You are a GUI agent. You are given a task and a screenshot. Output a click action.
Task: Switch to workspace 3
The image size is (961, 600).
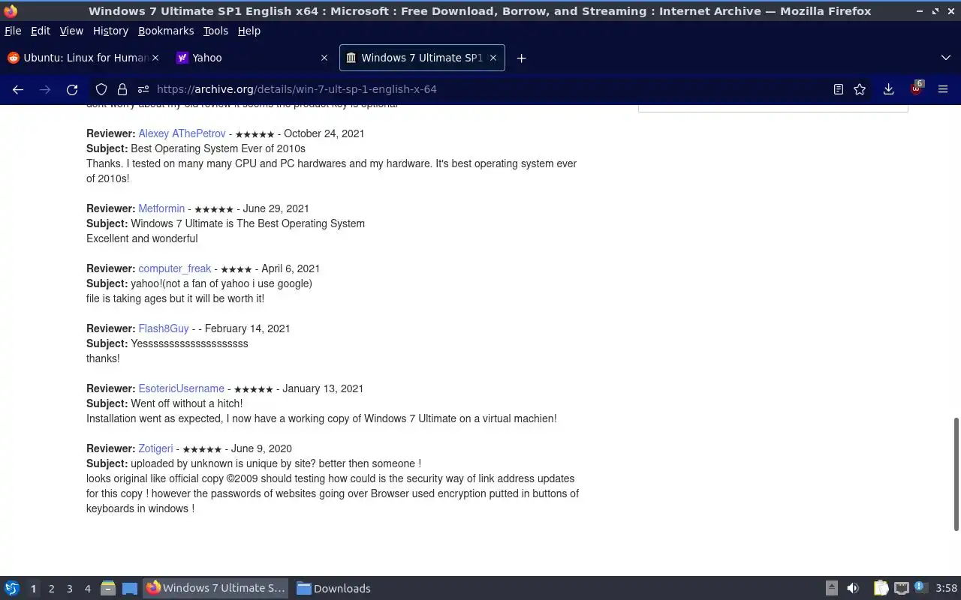click(x=70, y=589)
